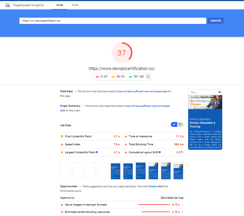Click the 'Opportunity' column header
The width and height of the screenshot is (244, 216).
pos(67,198)
